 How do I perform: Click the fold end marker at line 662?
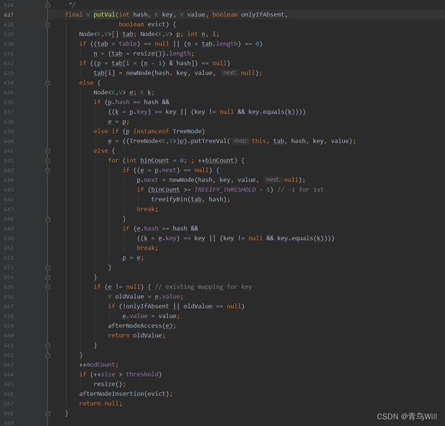[48, 355]
